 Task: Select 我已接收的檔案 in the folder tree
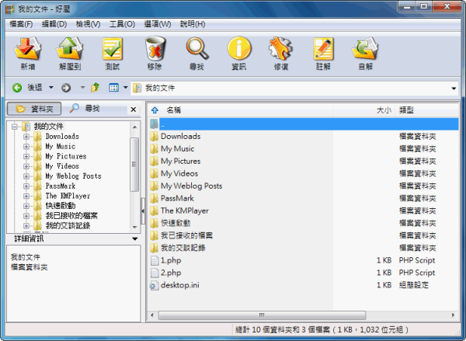click(x=71, y=216)
